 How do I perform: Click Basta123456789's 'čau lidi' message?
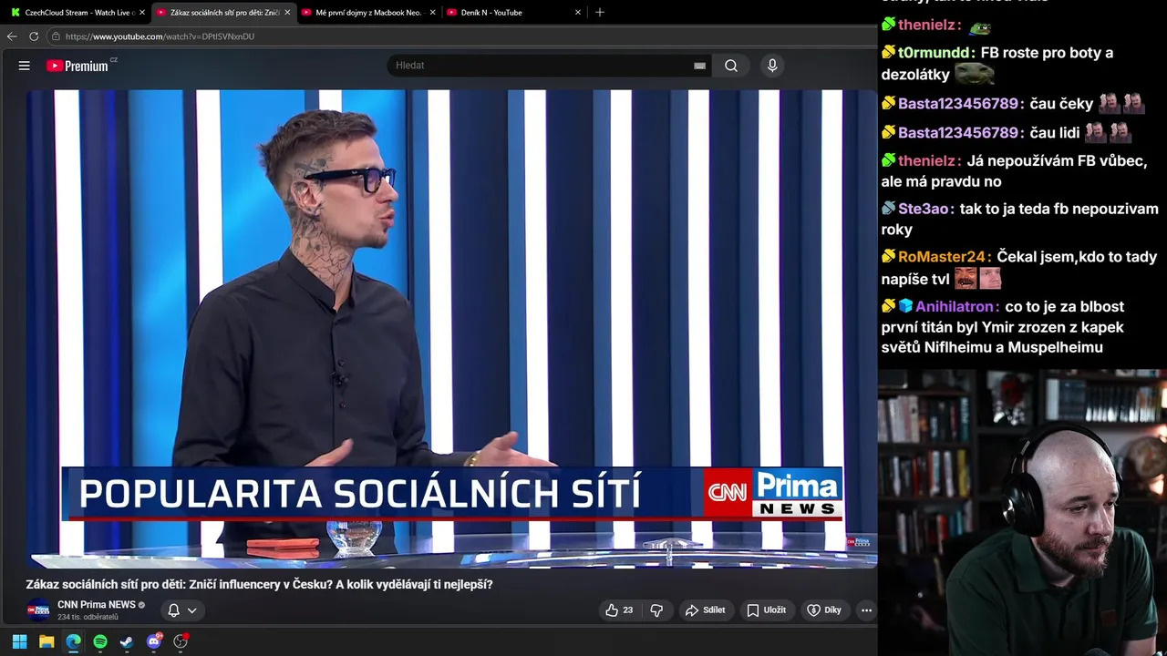tap(1055, 133)
